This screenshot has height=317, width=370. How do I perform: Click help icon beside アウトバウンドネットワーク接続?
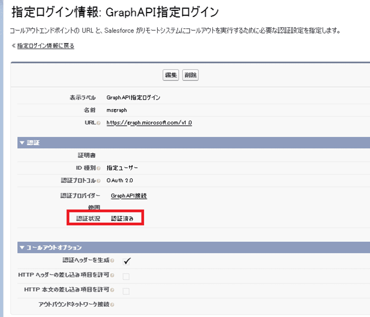click(112, 305)
